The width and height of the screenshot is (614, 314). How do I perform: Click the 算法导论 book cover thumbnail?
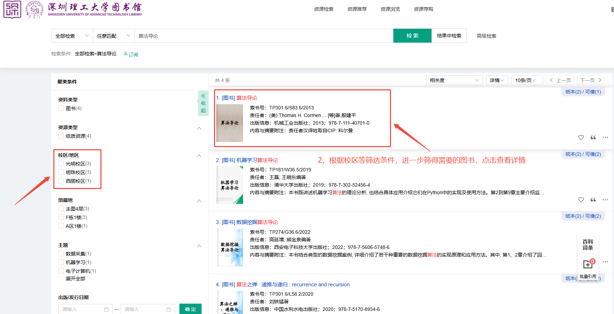(x=230, y=123)
